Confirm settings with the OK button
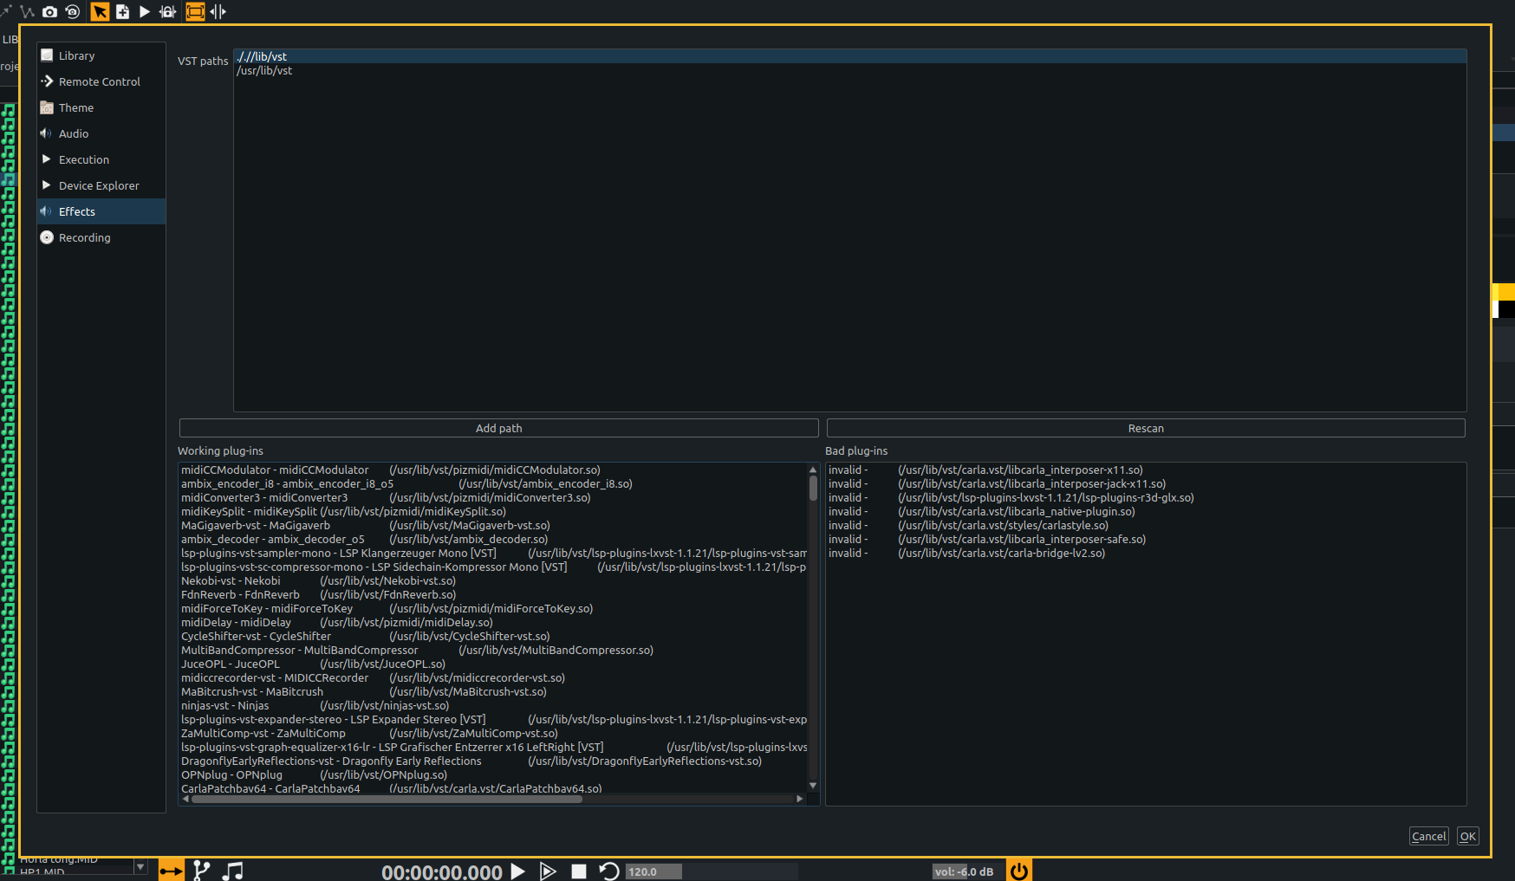 (x=1467, y=836)
